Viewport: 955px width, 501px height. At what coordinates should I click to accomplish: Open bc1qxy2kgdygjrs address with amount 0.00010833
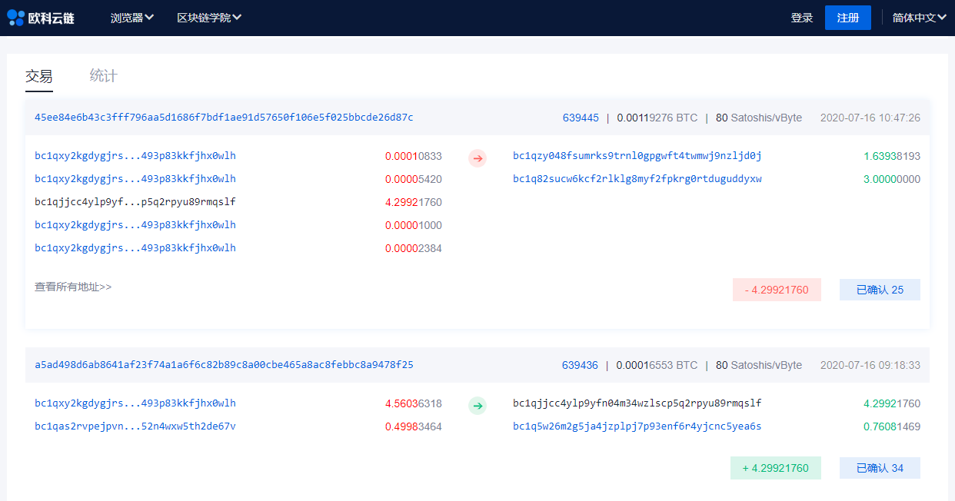click(x=135, y=156)
